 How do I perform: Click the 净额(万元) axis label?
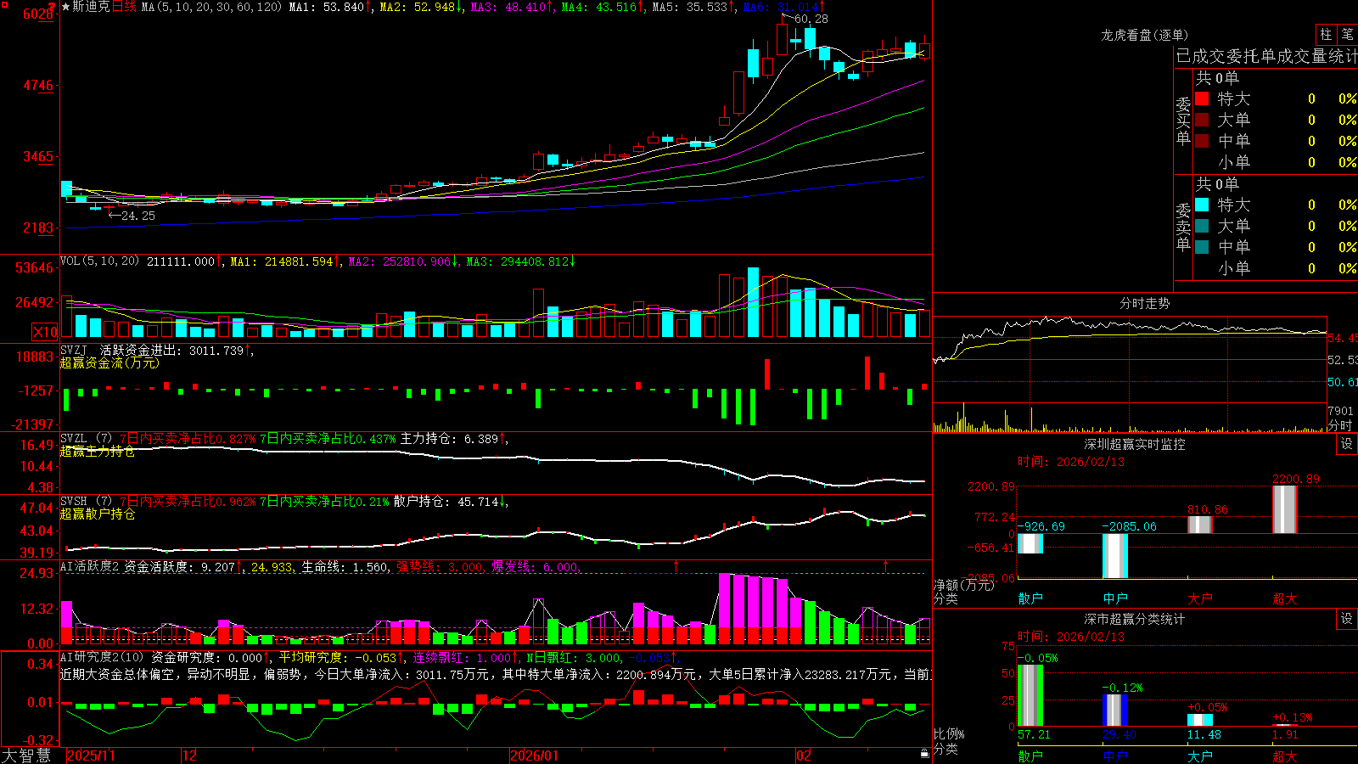pos(963,585)
